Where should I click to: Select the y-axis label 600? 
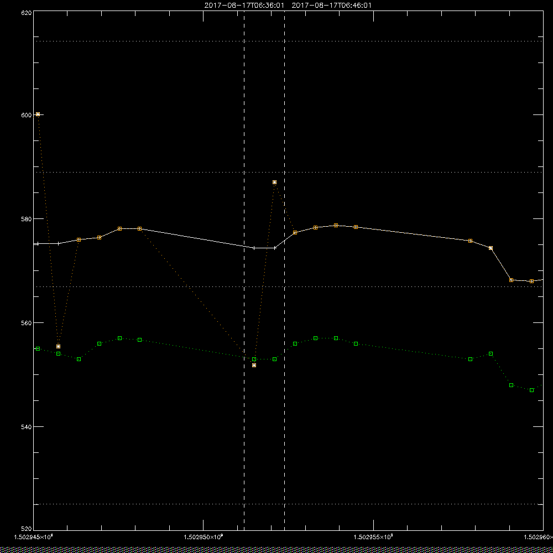tap(27, 114)
